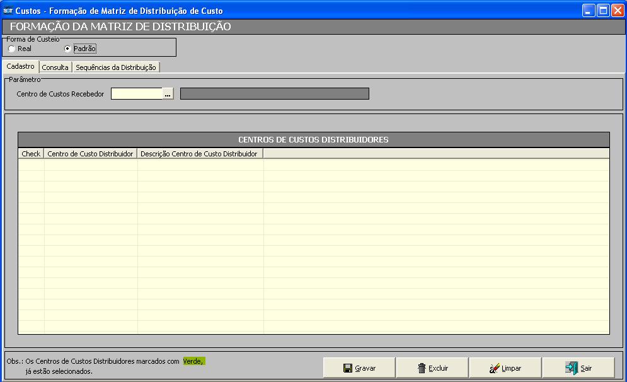Click the Limpar eraser icon
Image resolution: width=627 pixels, height=382 pixels.
click(495, 368)
